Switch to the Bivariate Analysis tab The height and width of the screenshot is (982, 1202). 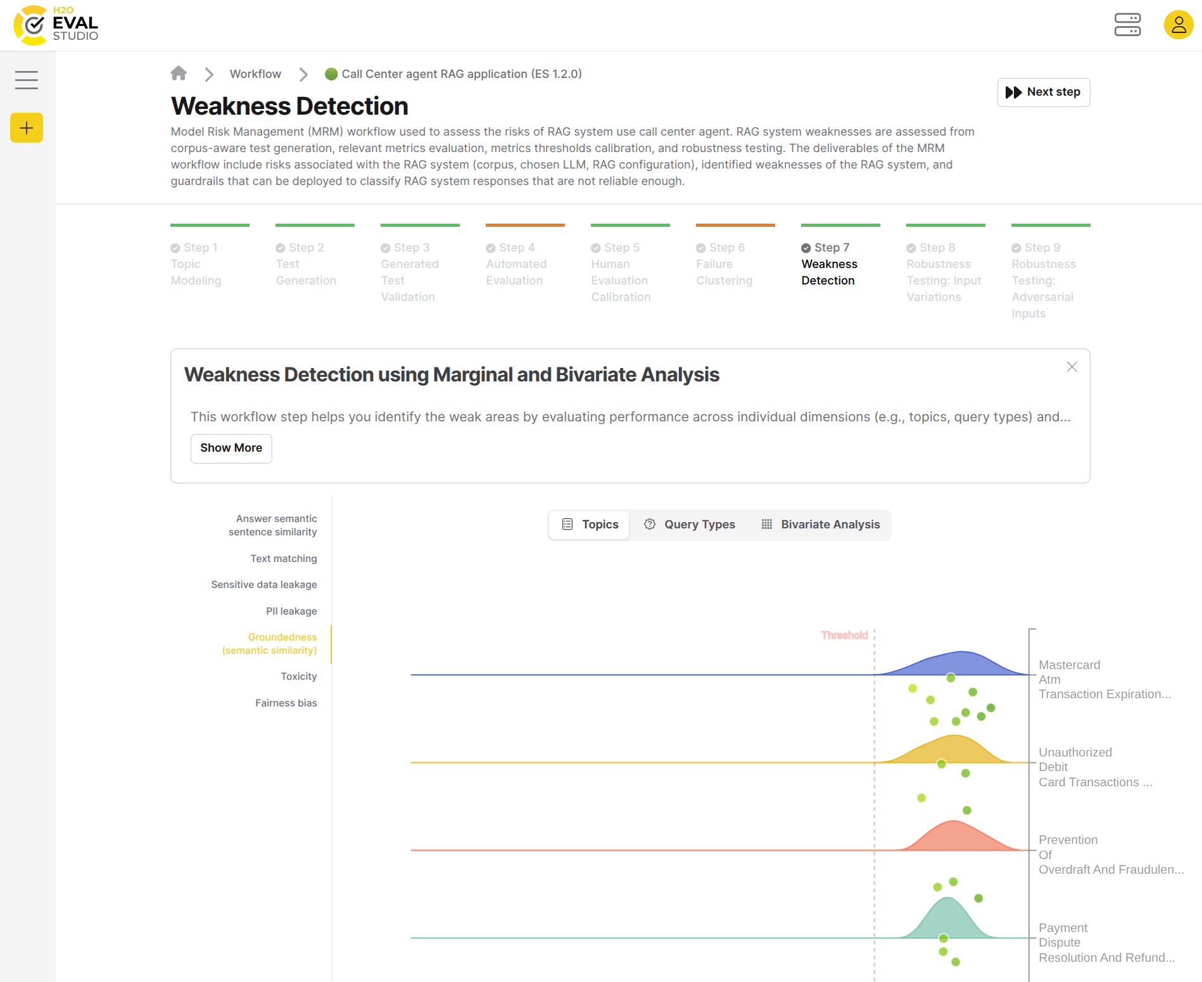pyautogui.click(x=820, y=524)
